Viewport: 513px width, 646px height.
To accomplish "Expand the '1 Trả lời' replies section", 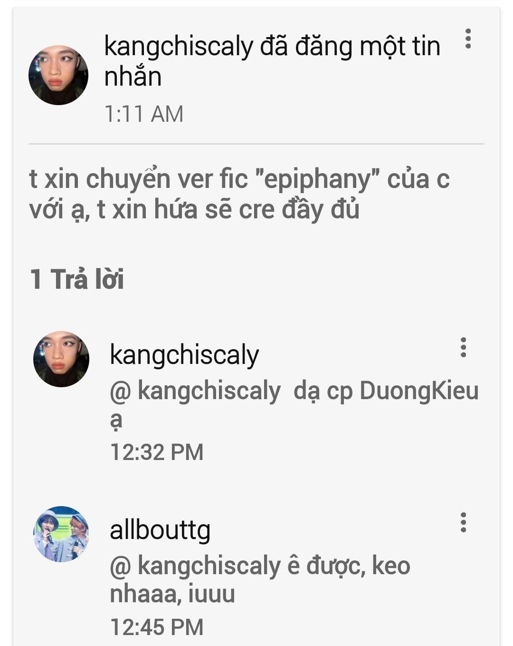I will (76, 279).
